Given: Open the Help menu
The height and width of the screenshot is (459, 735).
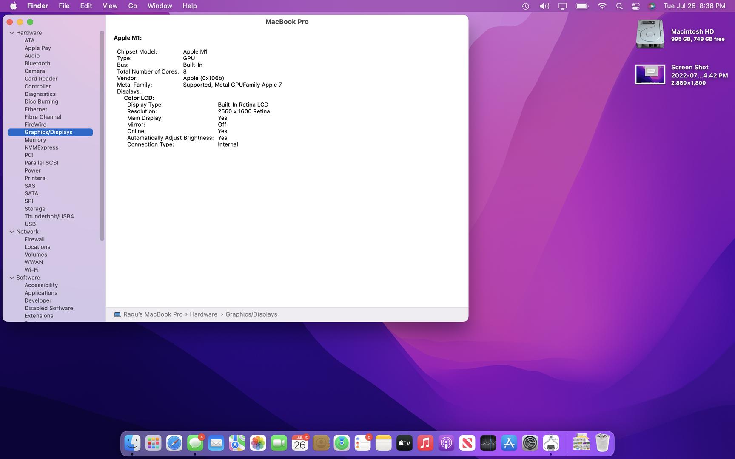Looking at the screenshot, I should (x=190, y=6).
